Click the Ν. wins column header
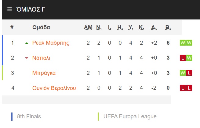 tap(99, 27)
